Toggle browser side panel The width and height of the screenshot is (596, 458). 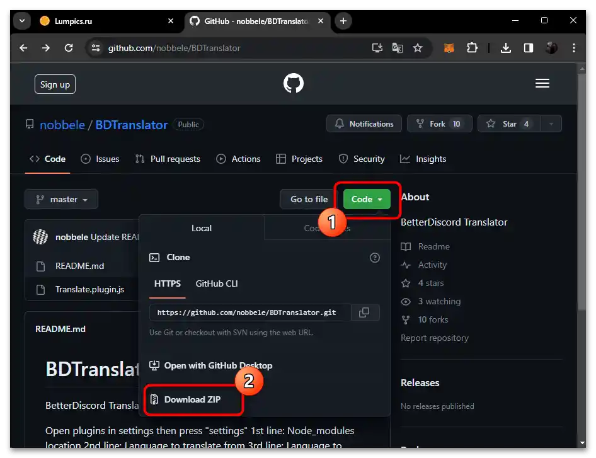pyautogui.click(x=529, y=48)
